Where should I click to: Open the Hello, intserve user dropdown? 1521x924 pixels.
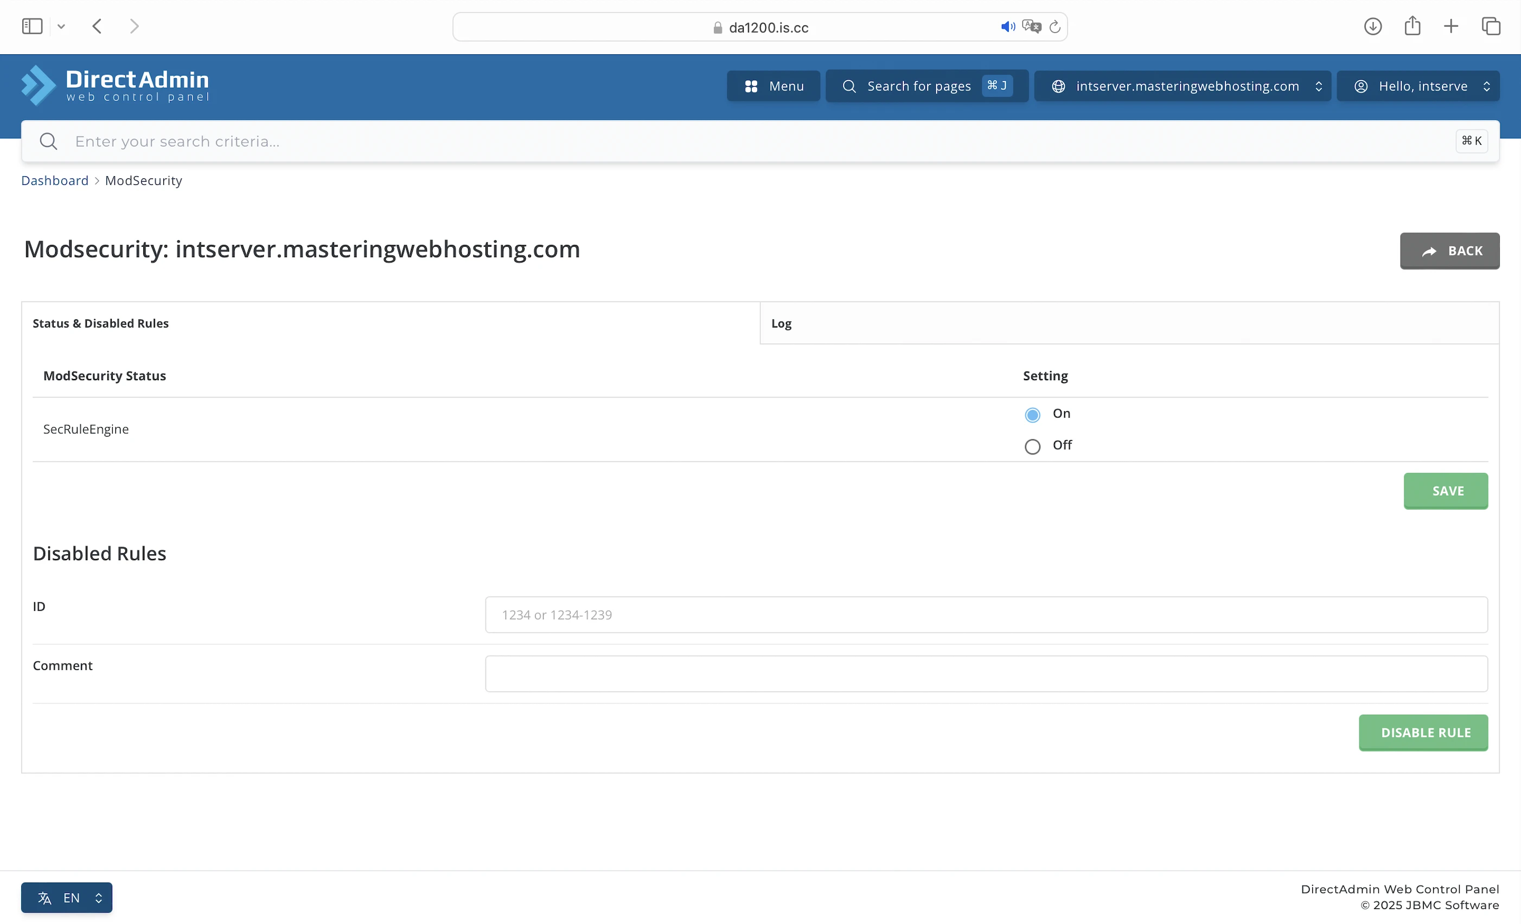(1417, 86)
